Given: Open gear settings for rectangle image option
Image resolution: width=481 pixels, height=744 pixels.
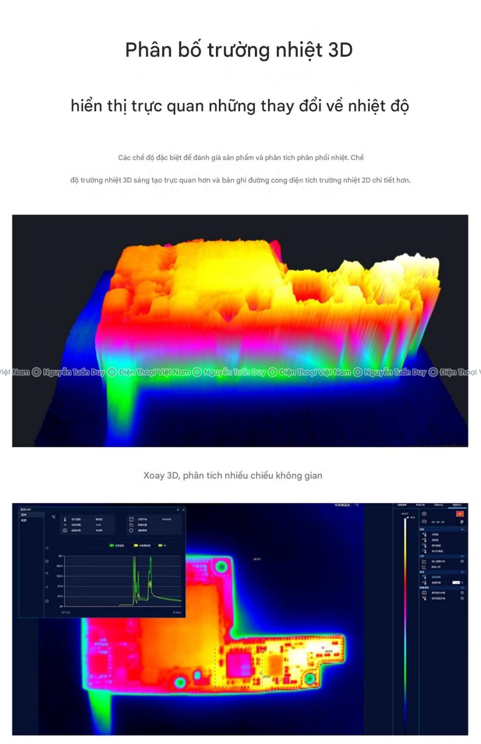Looking at the screenshot, I should click(462, 593).
